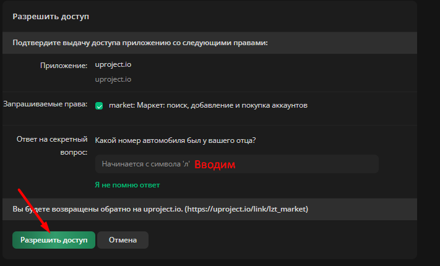Click the gray uproject.io subtitle text
Image resolution: width=440 pixels, height=266 pixels.
[x=113, y=79]
